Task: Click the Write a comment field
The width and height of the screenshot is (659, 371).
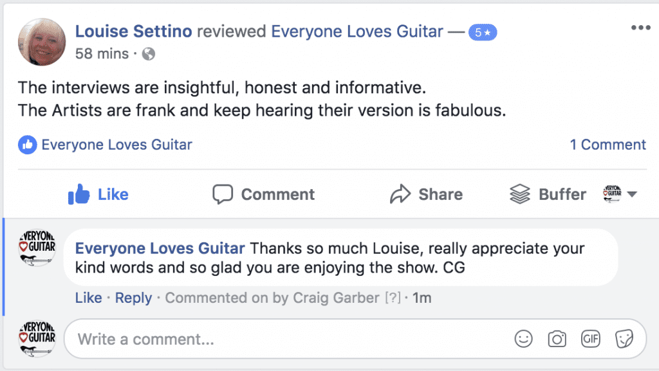Action: (x=290, y=339)
